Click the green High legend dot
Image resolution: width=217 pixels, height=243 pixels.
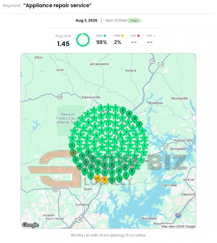(105, 36)
